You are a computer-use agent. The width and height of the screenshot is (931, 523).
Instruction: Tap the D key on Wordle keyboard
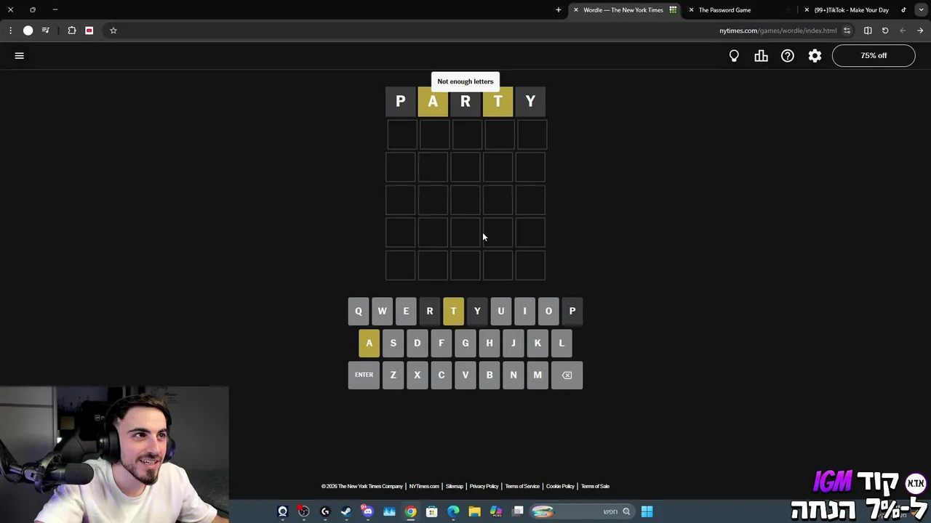pyautogui.click(x=417, y=343)
